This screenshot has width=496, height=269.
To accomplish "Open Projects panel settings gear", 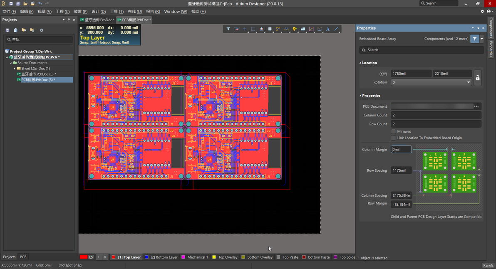I will (41, 30).
